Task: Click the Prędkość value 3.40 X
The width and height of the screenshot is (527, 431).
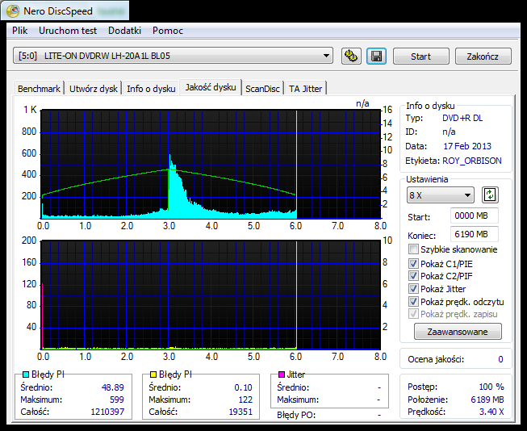Action: point(491,412)
